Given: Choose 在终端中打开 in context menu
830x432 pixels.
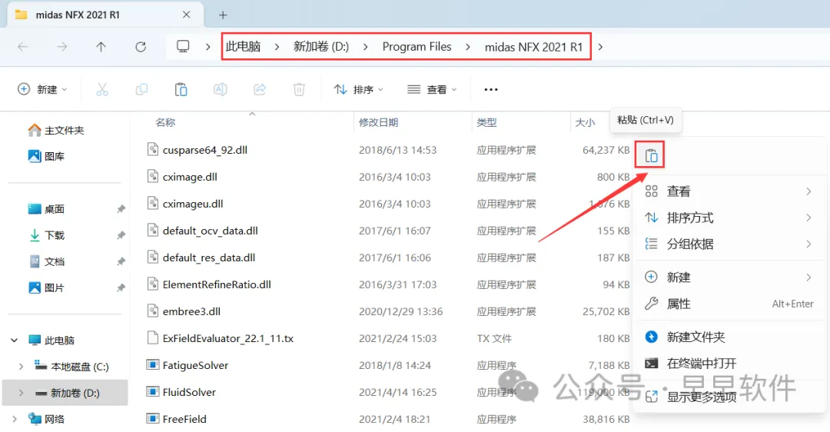Looking at the screenshot, I should (729, 363).
